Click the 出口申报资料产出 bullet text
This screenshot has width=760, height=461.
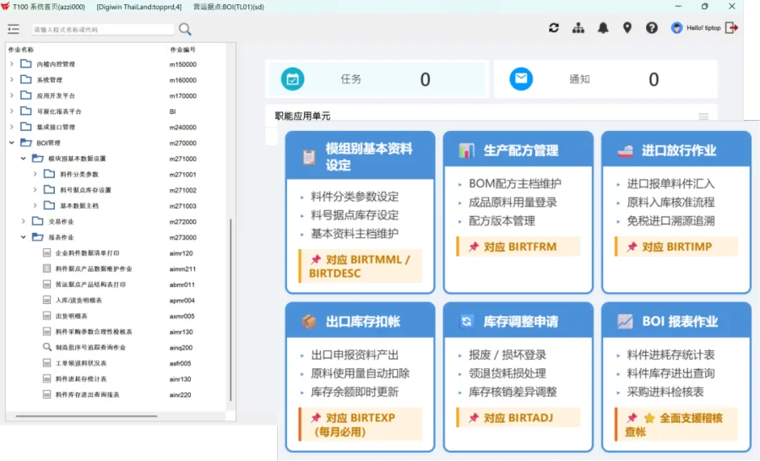355,355
